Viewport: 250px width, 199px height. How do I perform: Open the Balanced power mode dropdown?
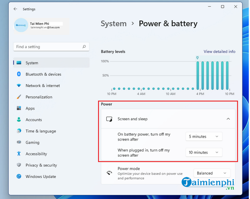coord(212,173)
